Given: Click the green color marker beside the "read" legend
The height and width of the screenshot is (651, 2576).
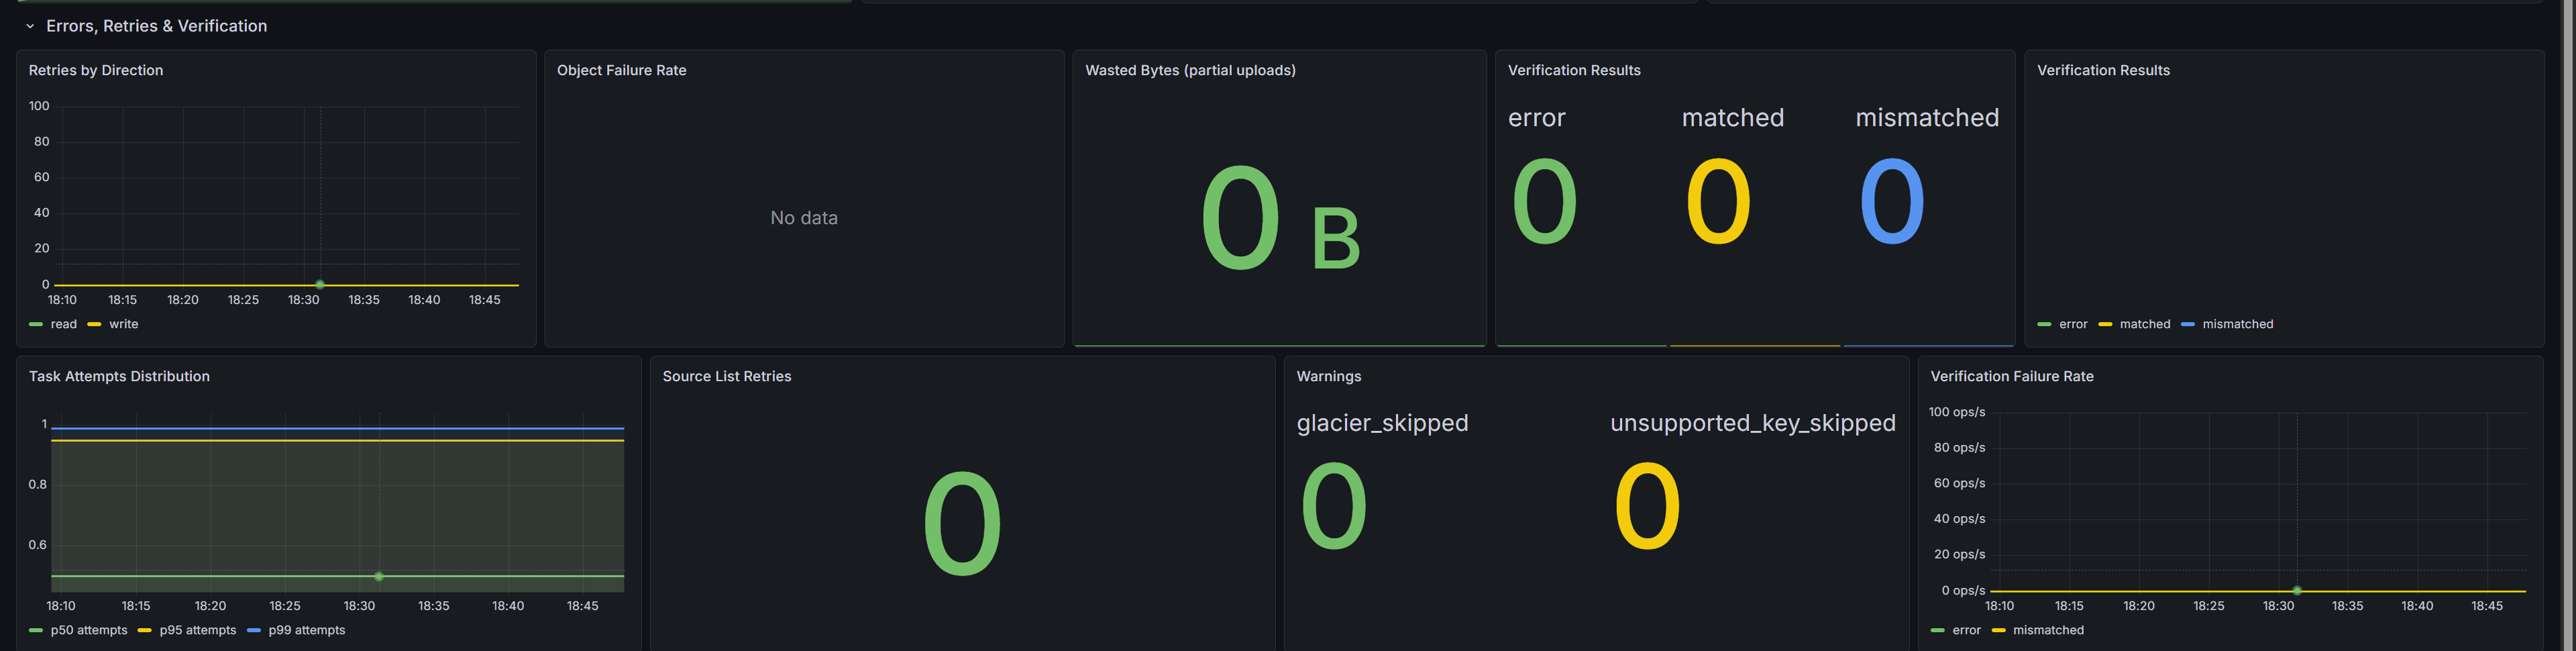Looking at the screenshot, I should pos(37,324).
